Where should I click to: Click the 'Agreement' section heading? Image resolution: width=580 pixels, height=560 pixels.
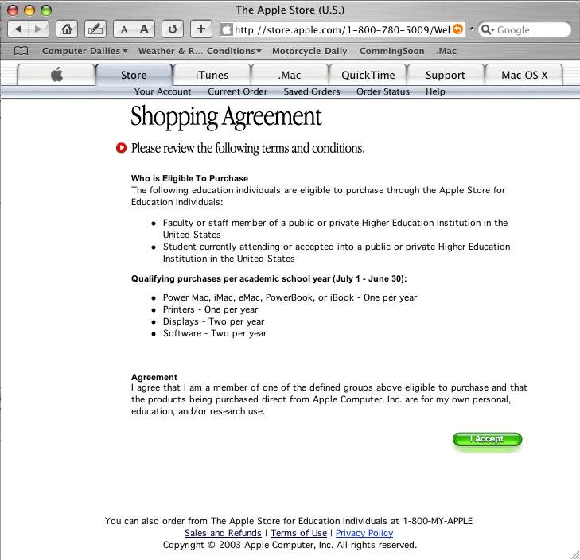[x=154, y=377]
